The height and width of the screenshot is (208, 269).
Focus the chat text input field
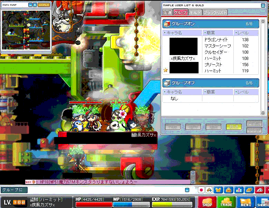pos(106,190)
